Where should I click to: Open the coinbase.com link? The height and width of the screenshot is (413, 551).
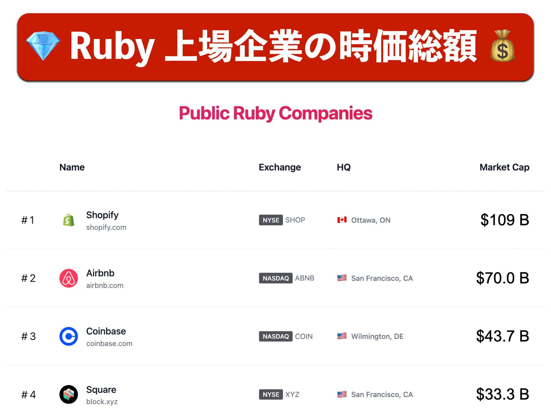(109, 344)
